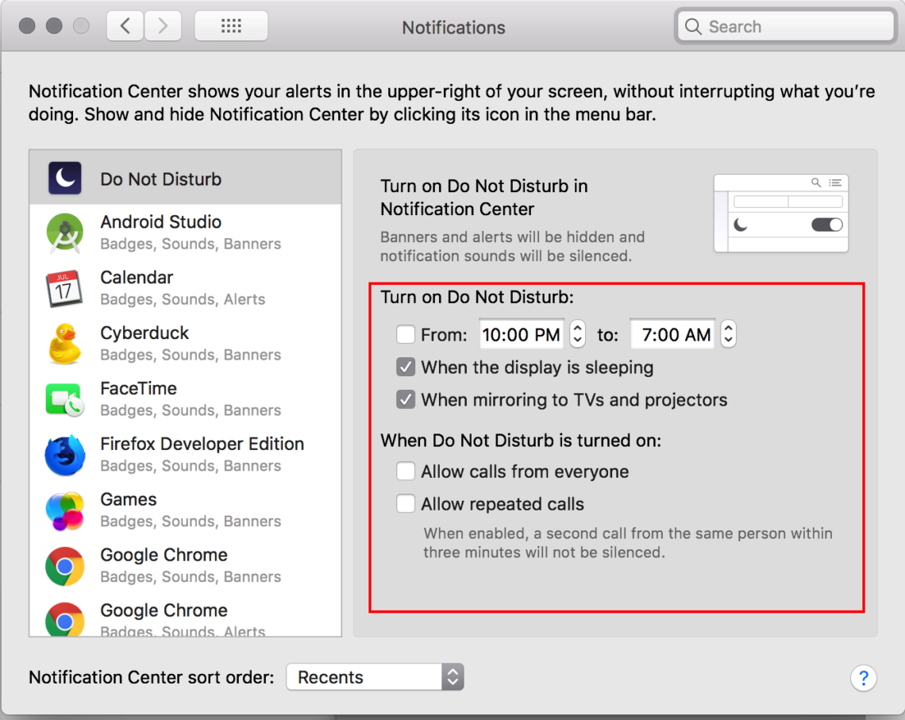
Task: Select the Do Not Disturb moon icon
Action: click(64, 179)
